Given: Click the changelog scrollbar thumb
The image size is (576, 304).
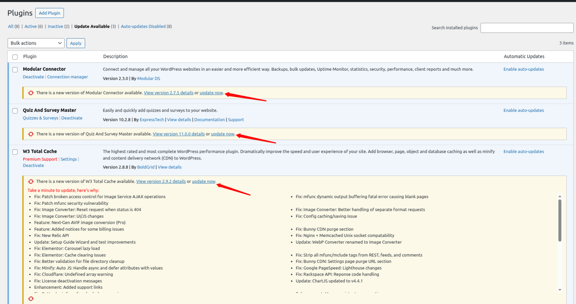Looking at the screenshot, I should click(560, 220).
